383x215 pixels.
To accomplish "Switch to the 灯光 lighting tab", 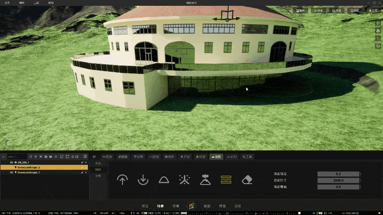I will pos(185,157).
